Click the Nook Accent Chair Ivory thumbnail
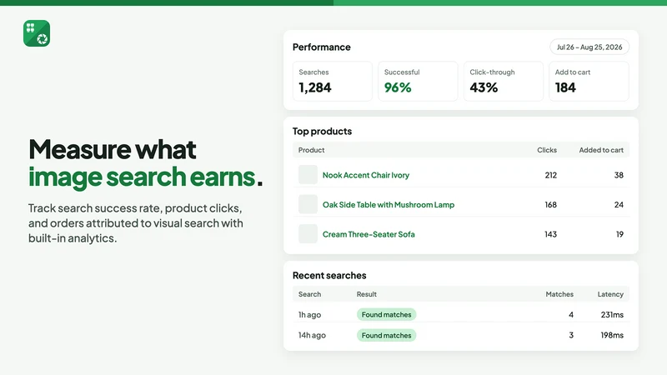The image size is (667, 375). click(308, 175)
